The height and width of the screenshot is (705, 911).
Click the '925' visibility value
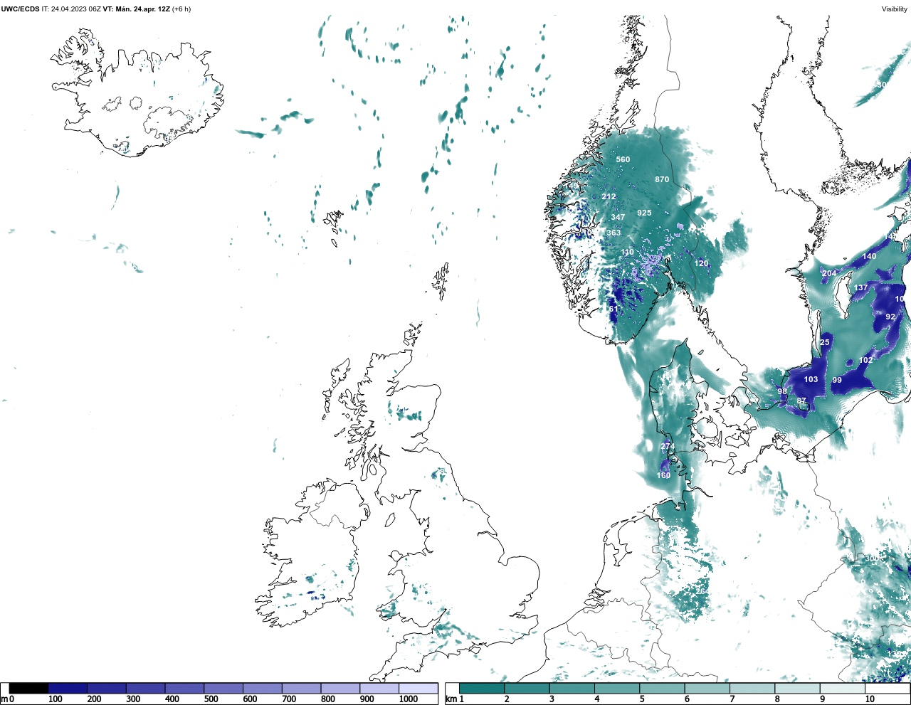tap(644, 213)
